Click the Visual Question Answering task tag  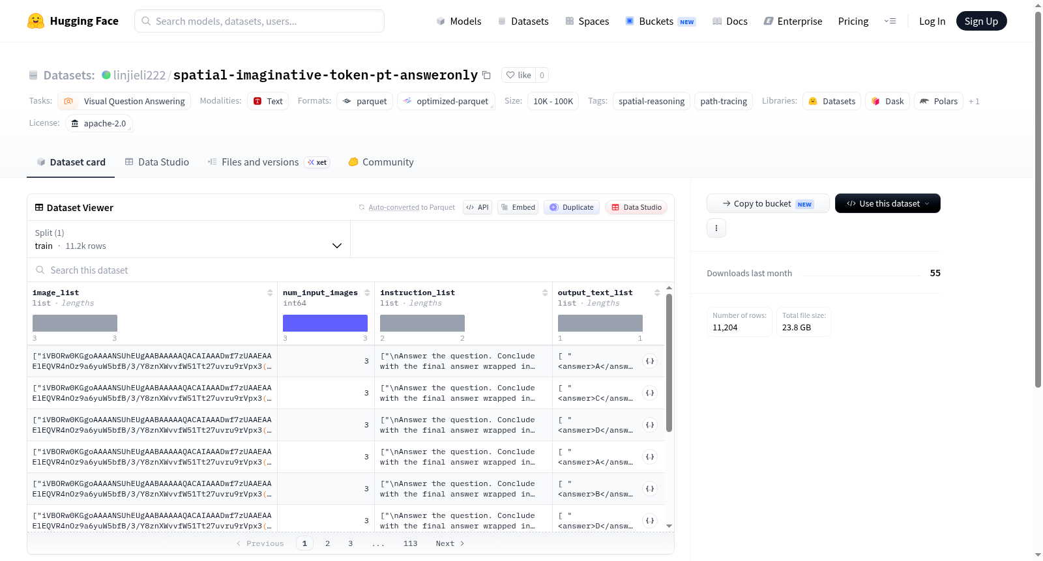coord(125,101)
